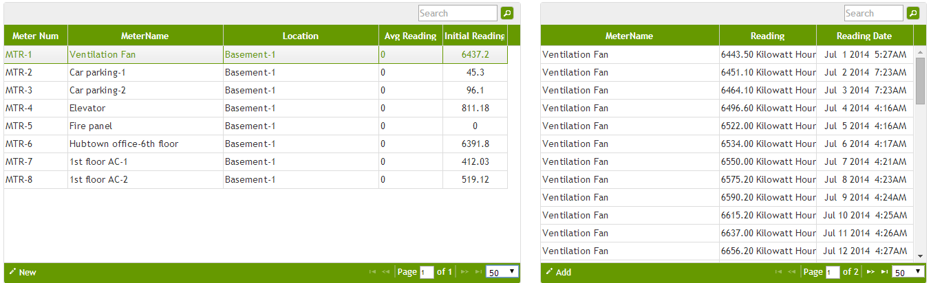Go to first page of readings
This screenshot has height=283, width=931.
click(778, 272)
